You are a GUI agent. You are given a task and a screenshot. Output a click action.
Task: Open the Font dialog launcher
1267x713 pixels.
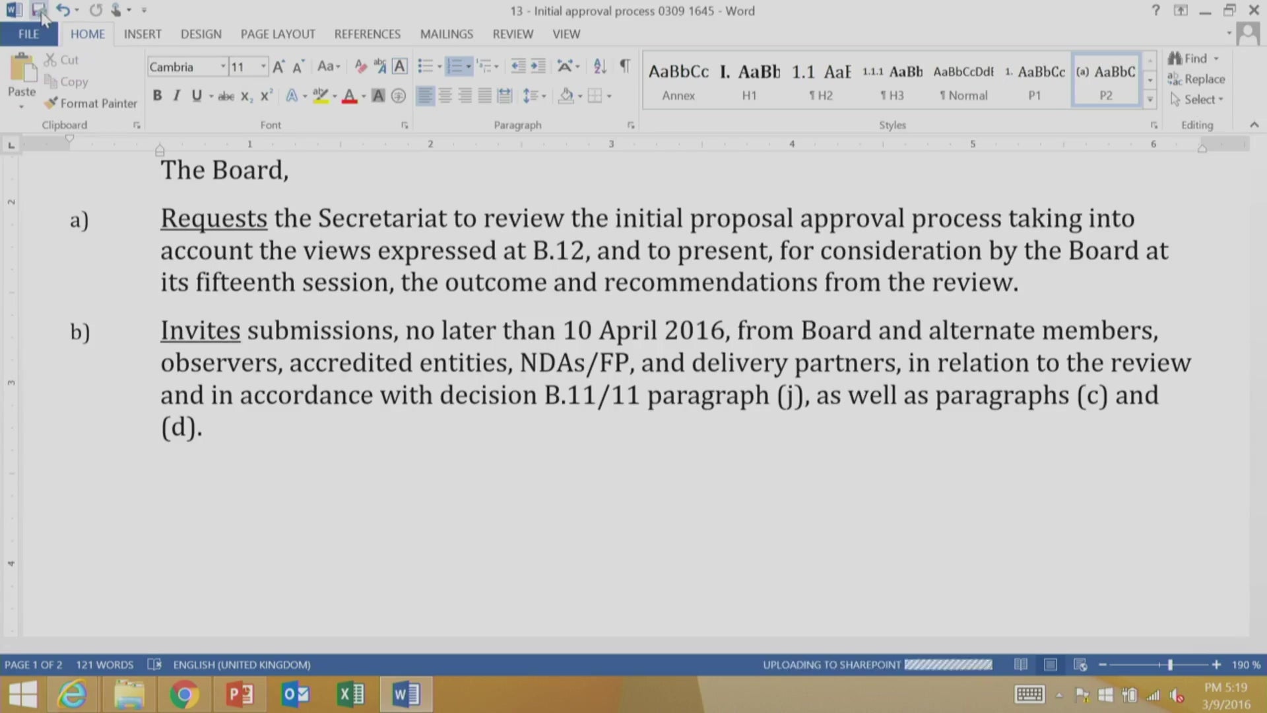[405, 125]
